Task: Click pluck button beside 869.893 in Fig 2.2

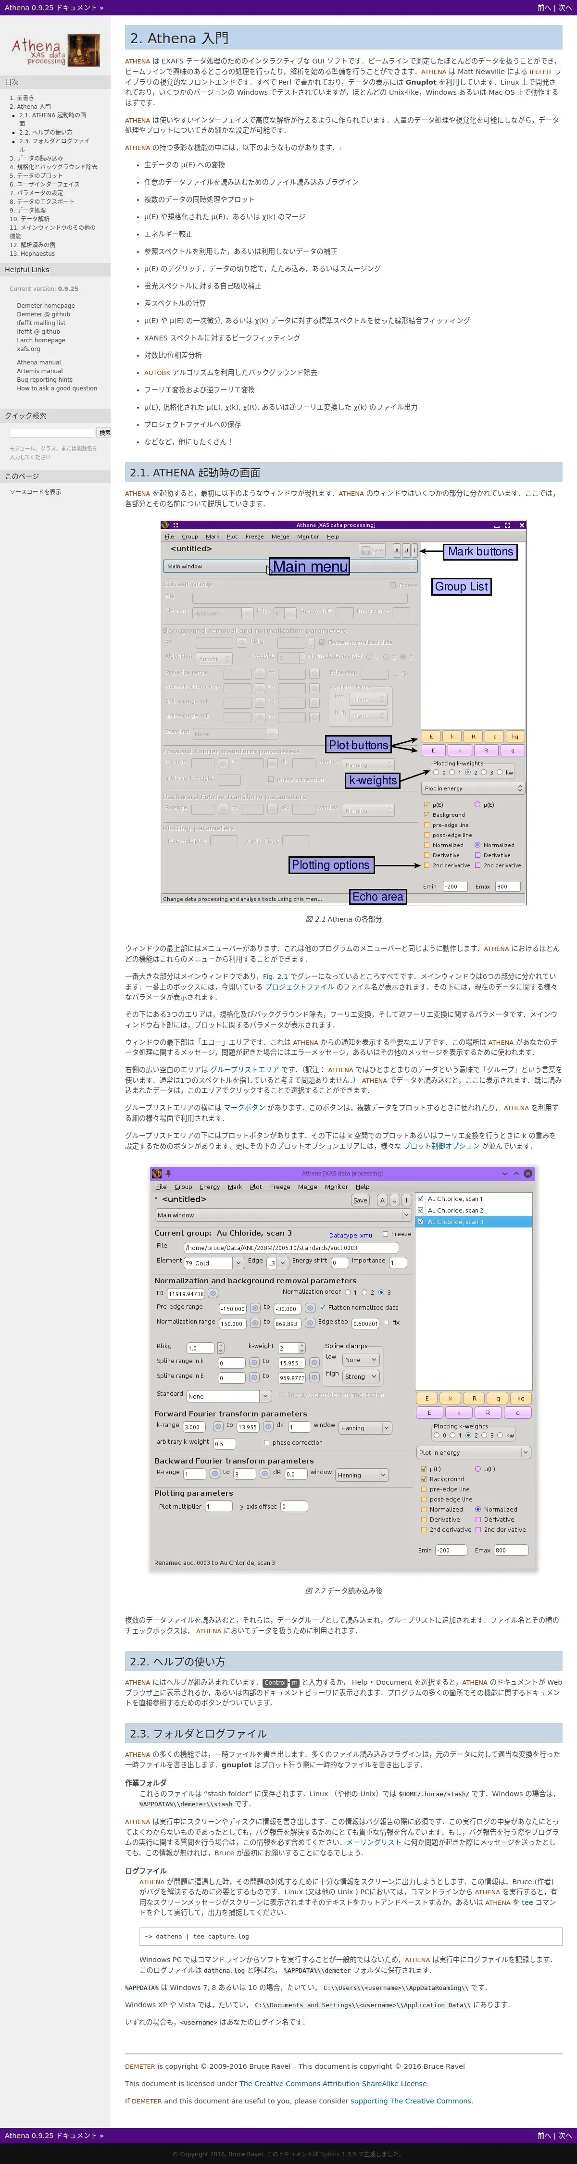Action: 310,1322
